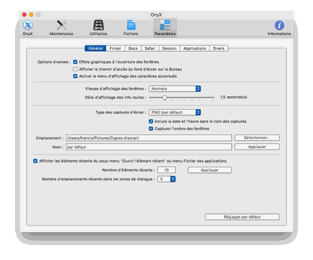Open Type des captures d'écran dropdown
Viewport: 313px width, 260px height.
tap(175, 113)
